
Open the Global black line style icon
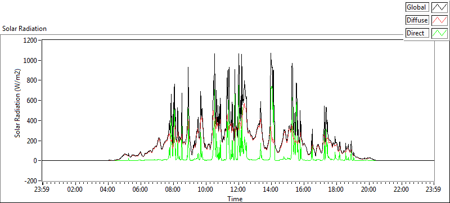pyautogui.click(x=439, y=7)
